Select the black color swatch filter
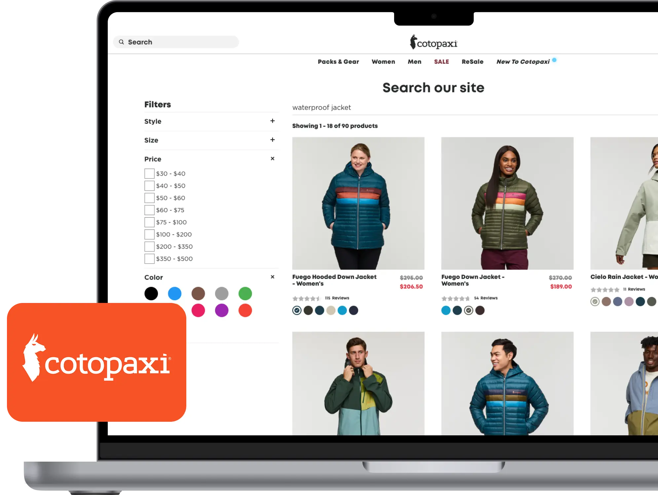 [152, 293]
